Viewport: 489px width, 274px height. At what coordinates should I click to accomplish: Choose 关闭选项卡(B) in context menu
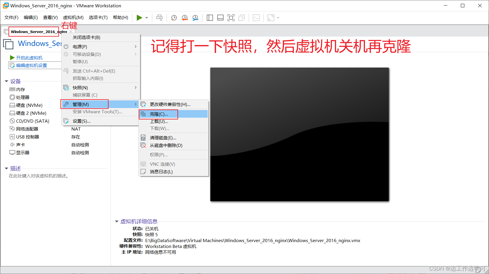tap(100, 37)
